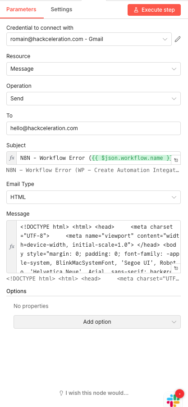The height and width of the screenshot is (407, 188).
Task: Click into the Message HTML editor
Action: [99, 247]
